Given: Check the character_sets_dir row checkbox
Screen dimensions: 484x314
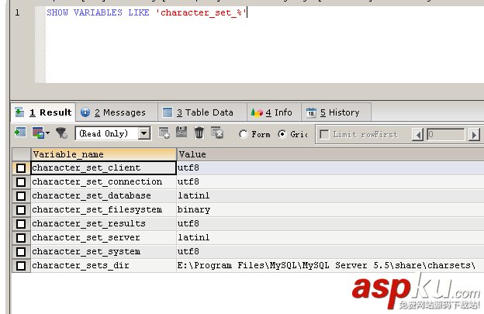Looking at the screenshot, I should tap(21, 266).
